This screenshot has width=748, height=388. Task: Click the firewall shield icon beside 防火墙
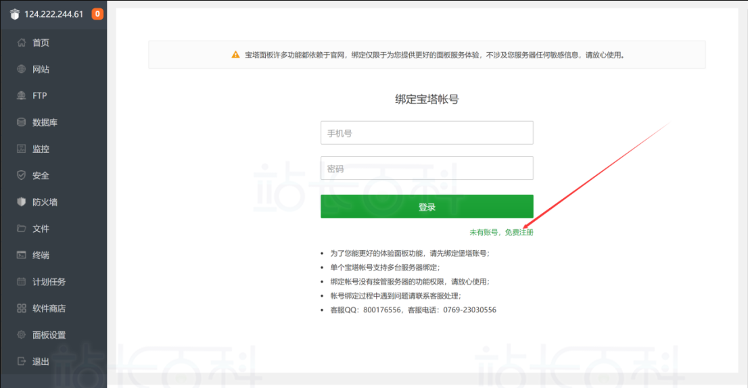[x=22, y=201]
